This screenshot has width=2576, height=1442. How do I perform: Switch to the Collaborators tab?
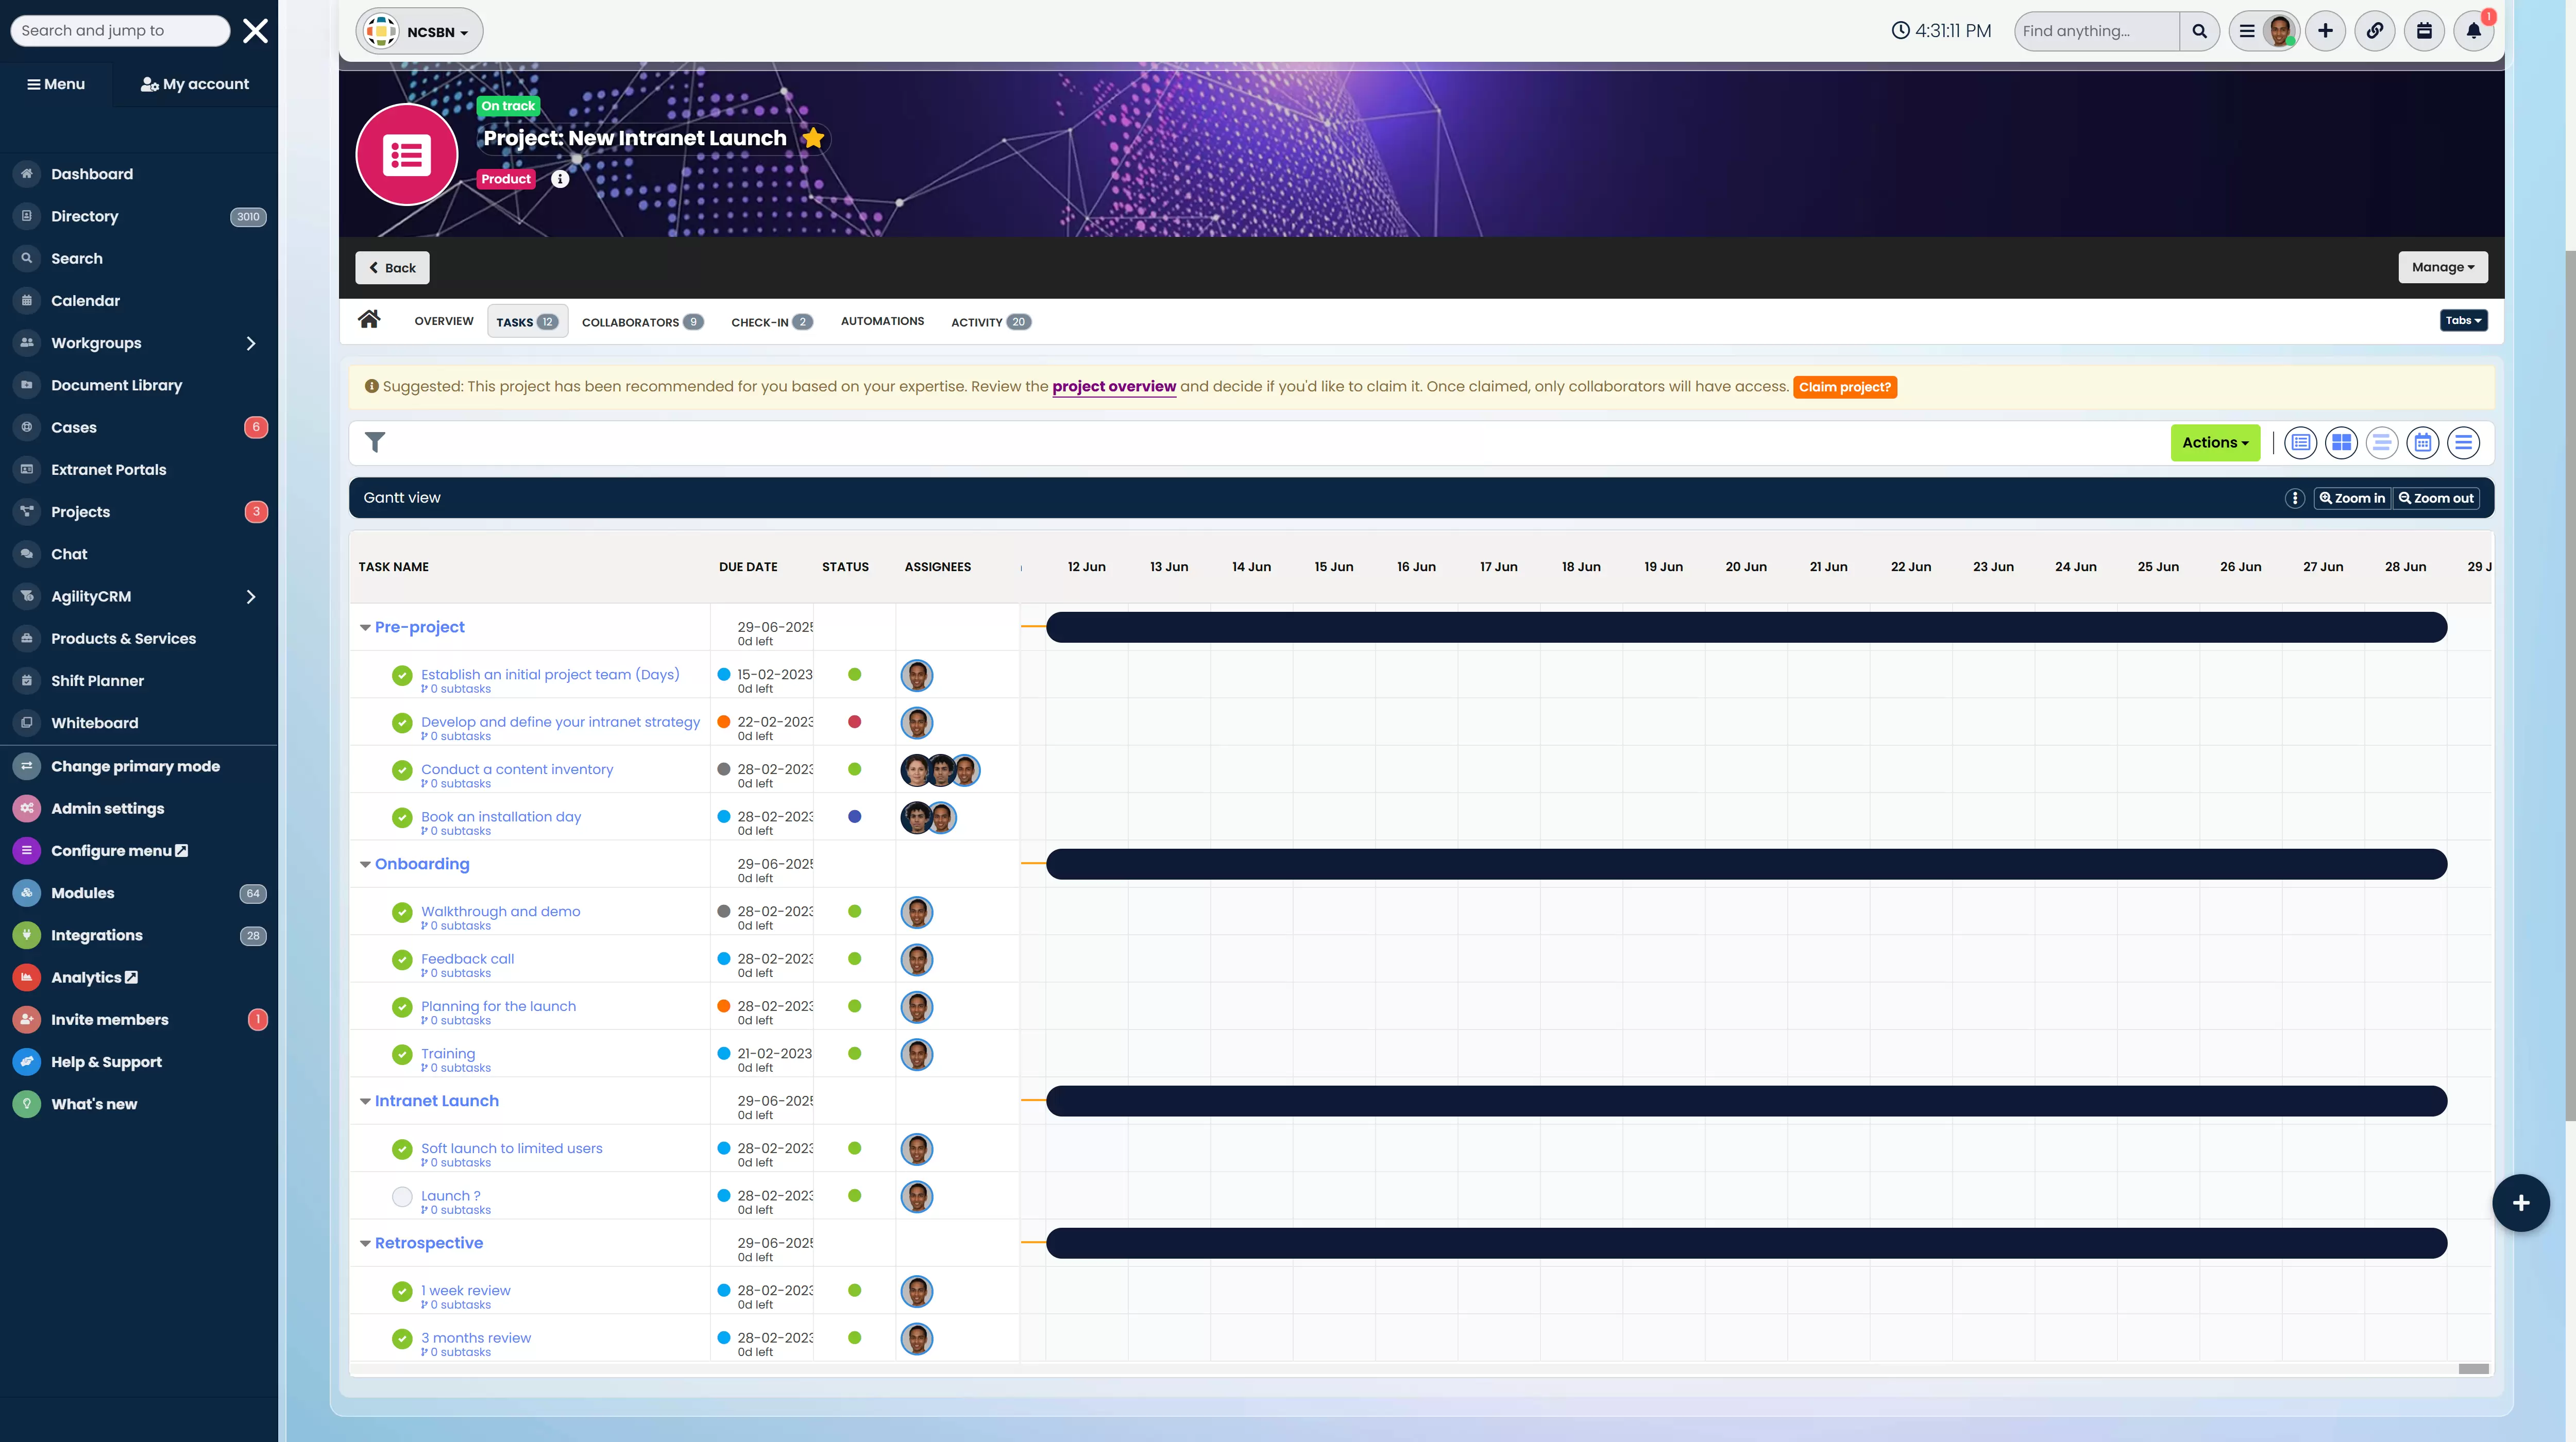[642, 322]
